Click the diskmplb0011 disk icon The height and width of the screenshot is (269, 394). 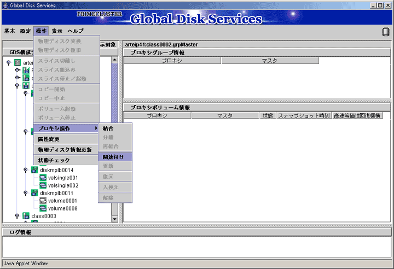click(34, 193)
